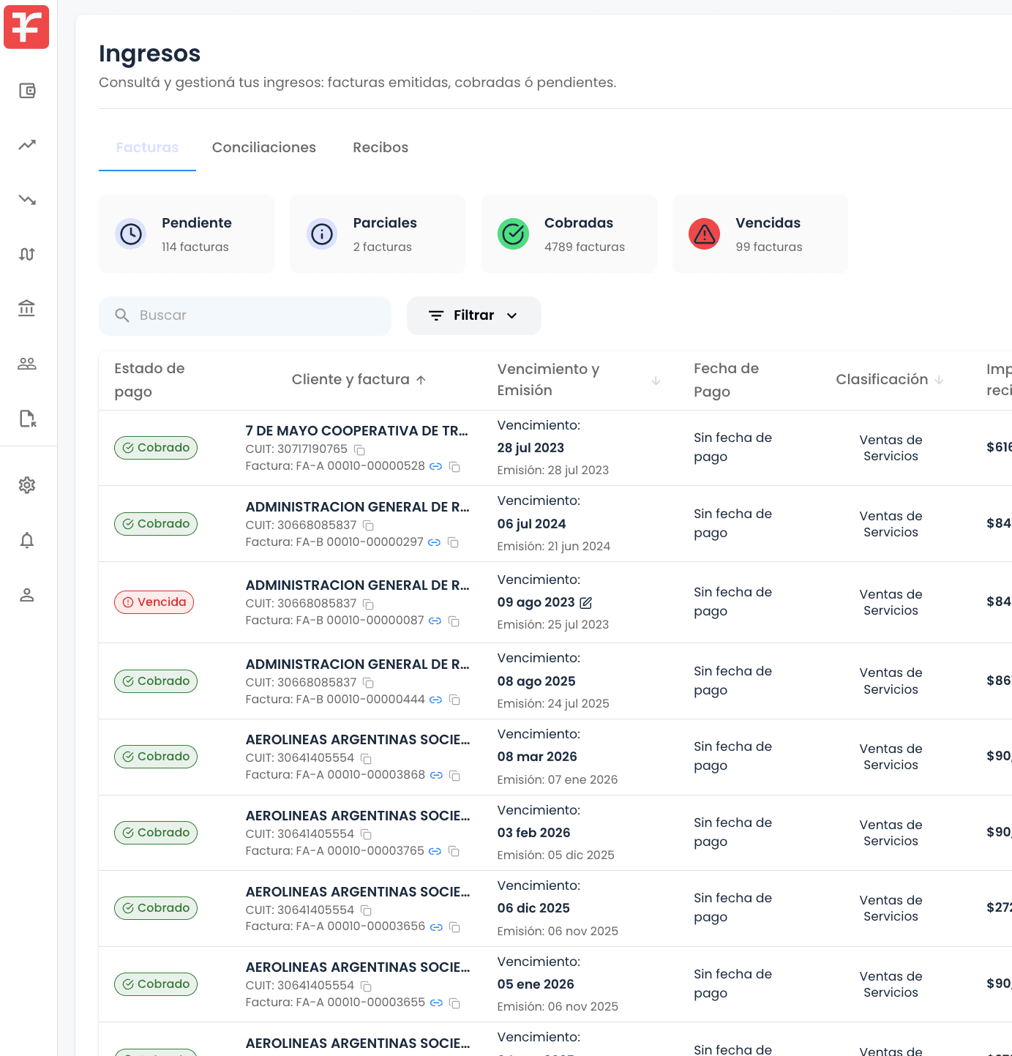Open settings via the gear icon
This screenshot has width=1012, height=1056.
(27, 485)
